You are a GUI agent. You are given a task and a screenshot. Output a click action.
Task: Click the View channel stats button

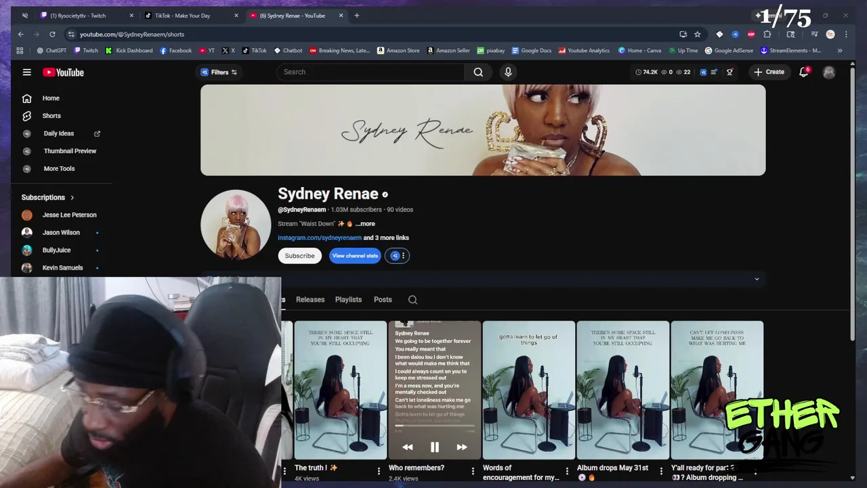355,256
